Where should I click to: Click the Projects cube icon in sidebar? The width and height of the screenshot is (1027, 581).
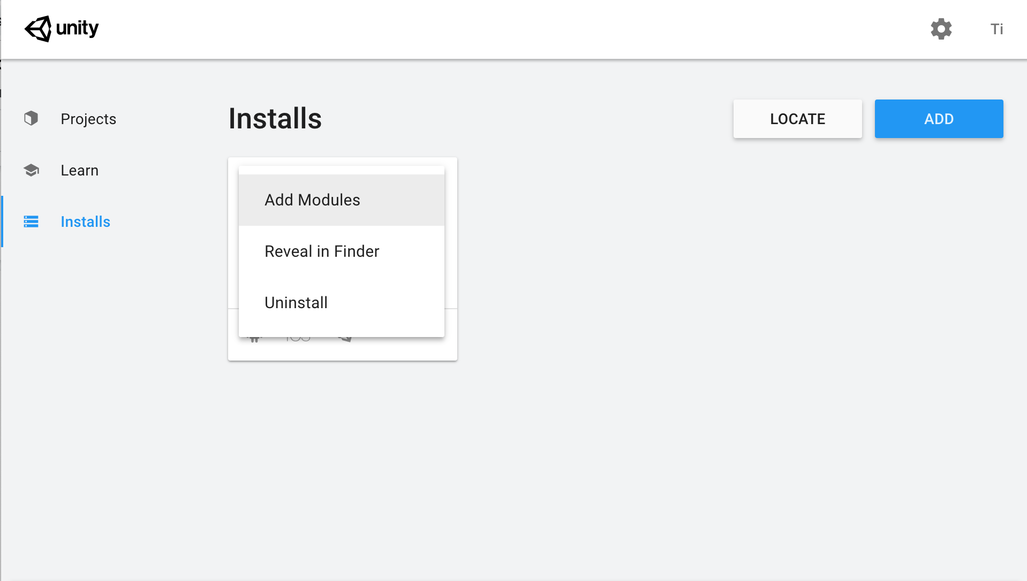(x=31, y=118)
